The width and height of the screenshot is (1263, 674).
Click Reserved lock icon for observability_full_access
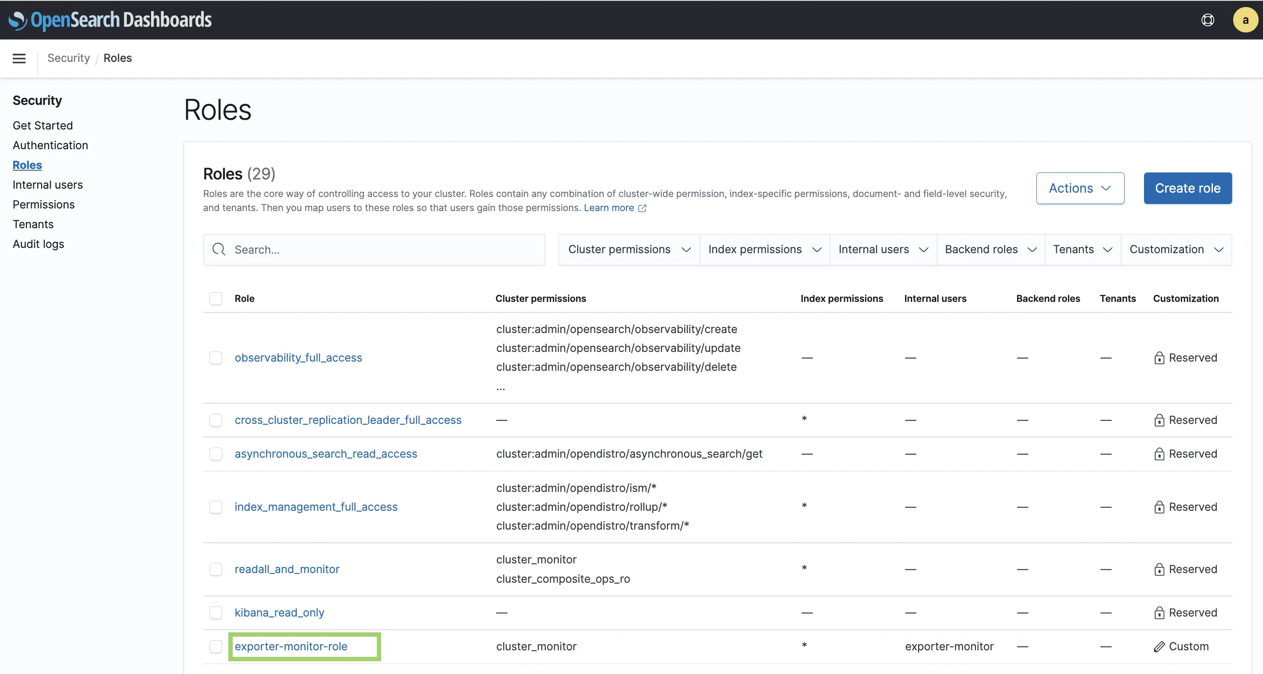point(1159,358)
